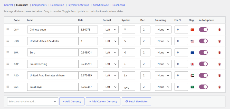Click the China flag icon
Image resolution: width=230 pixels, height=109 pixels.
click(192, 30)
